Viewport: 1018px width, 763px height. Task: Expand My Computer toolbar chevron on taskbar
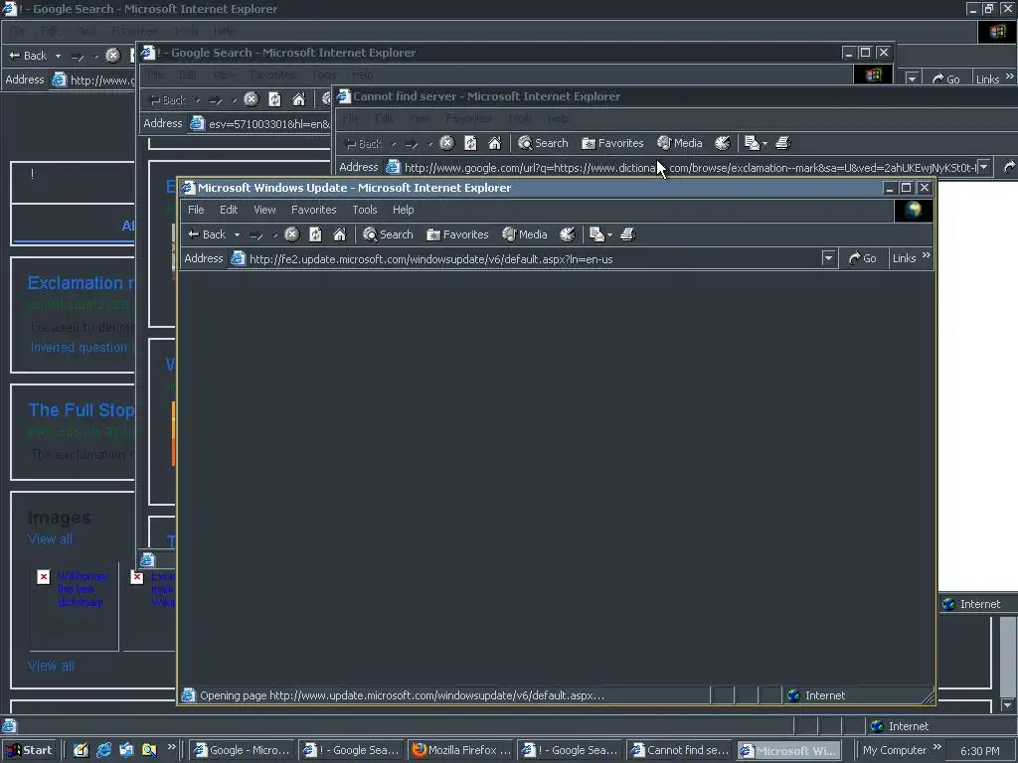[x=936, y=747]
